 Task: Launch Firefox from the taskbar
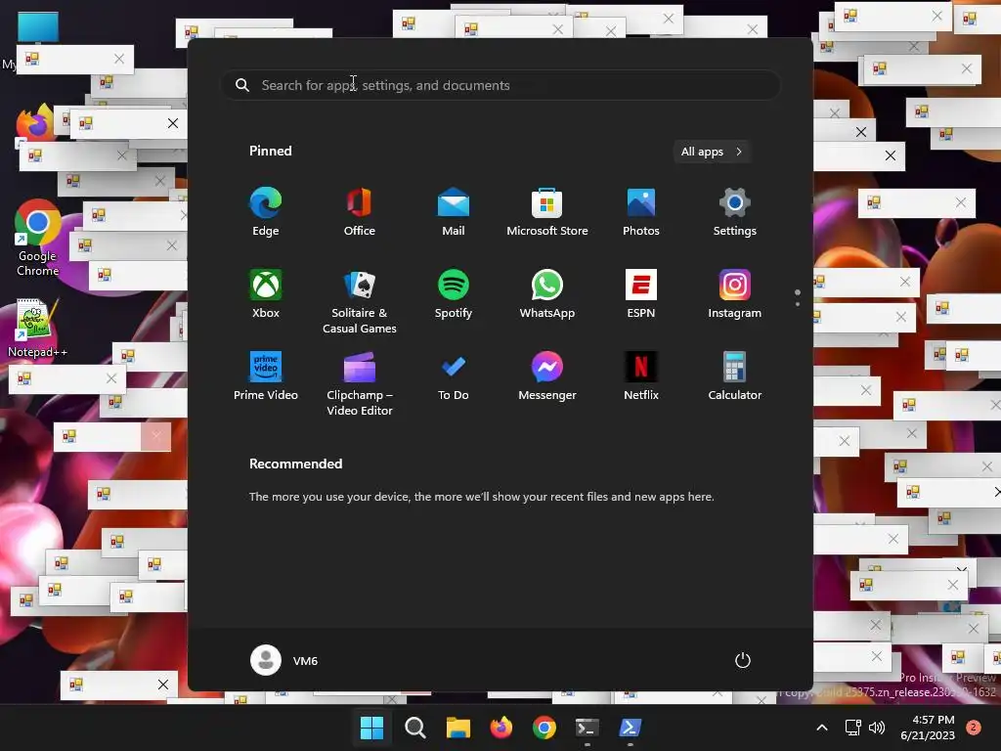tap(501, 728)
